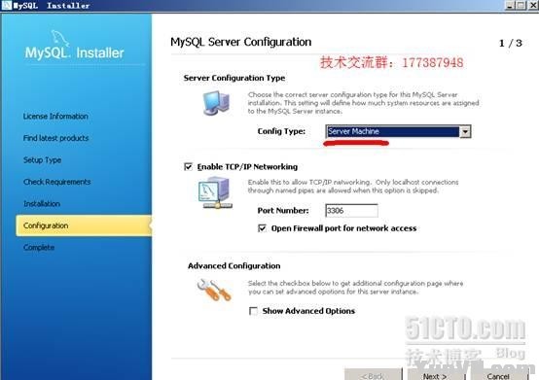Open the Config Type dropdown arrow

465,131
